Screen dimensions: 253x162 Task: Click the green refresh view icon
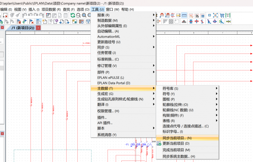click(x=73, y=15)
